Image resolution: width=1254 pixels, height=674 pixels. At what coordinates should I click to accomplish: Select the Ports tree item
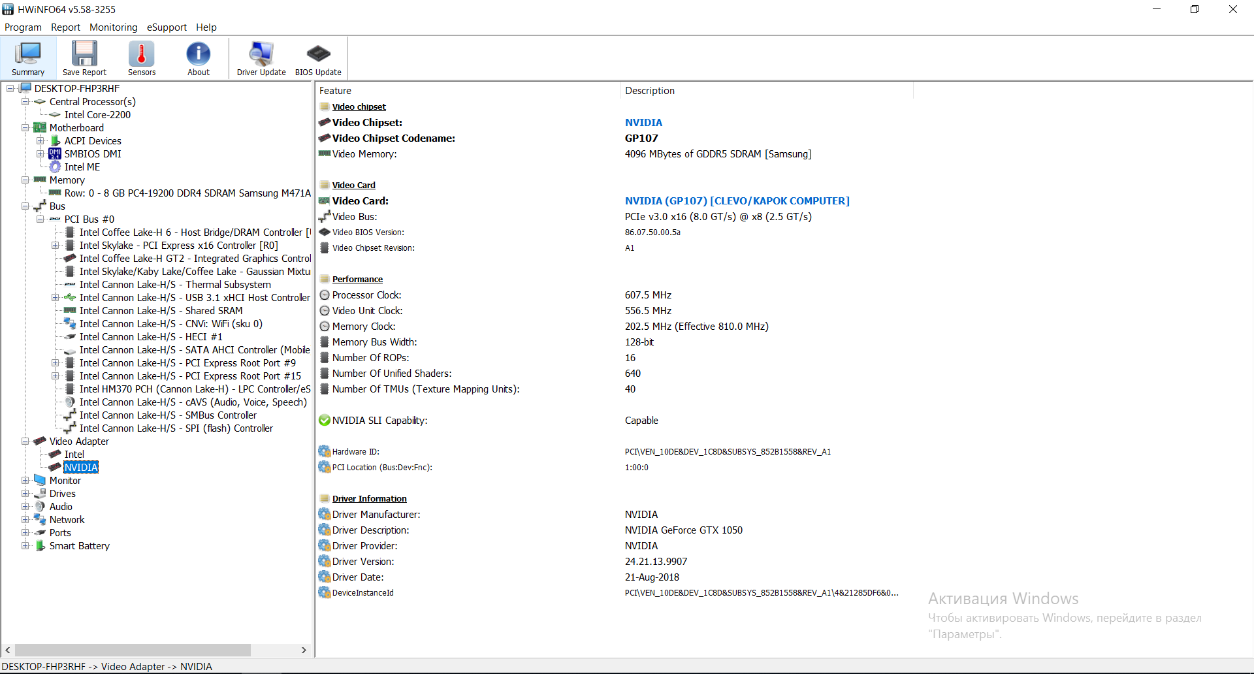[x=60, y=532]
